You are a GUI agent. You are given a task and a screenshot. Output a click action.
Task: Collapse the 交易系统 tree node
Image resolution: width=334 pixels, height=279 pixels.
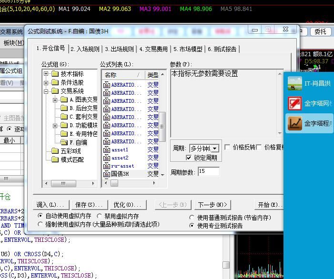tap(46, 91)
